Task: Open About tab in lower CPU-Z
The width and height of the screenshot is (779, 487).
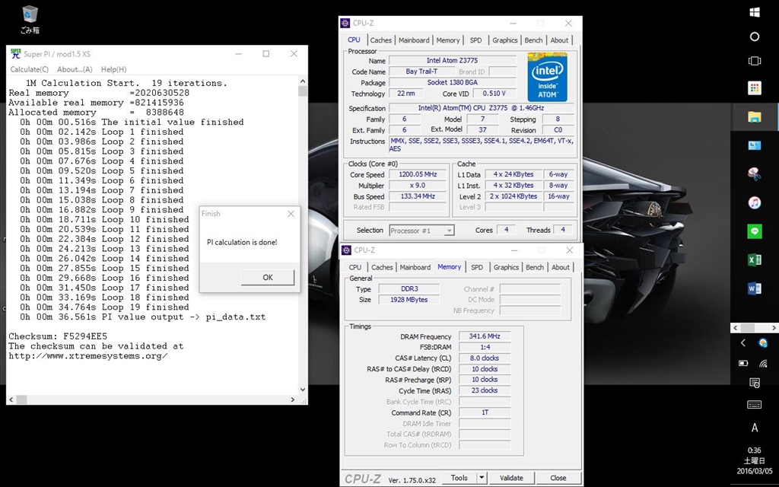Action: [x=561, y=267]
